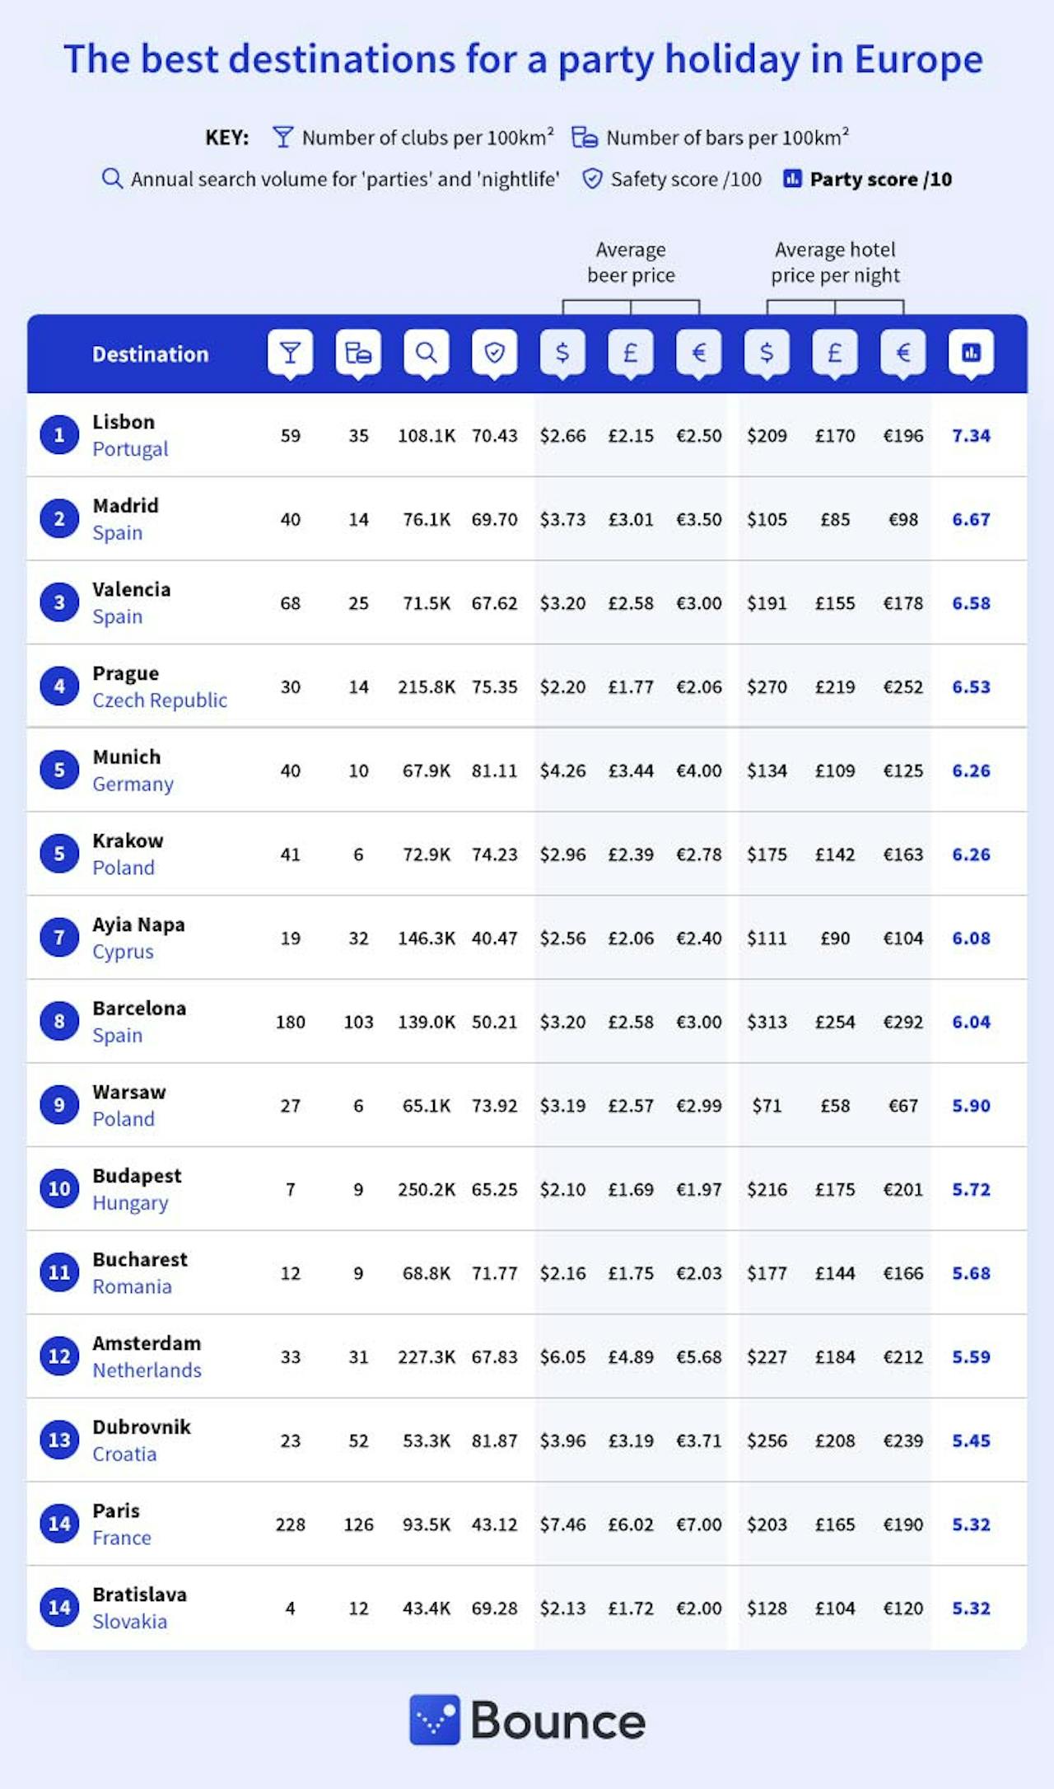Viewport: 1054px width, 1789px height.
Task: Click Lisbon's 7.34 party score
Action: (x=971, y=436)
